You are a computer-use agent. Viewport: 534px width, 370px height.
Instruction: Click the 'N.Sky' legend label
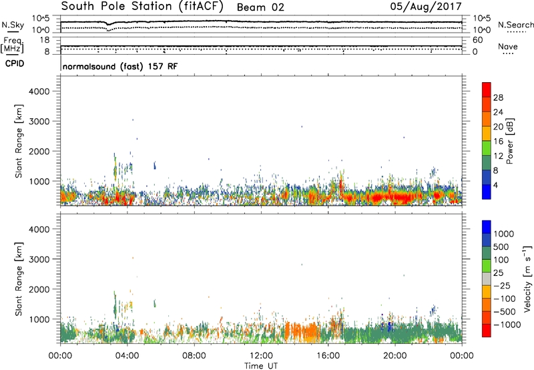(13, 25)
